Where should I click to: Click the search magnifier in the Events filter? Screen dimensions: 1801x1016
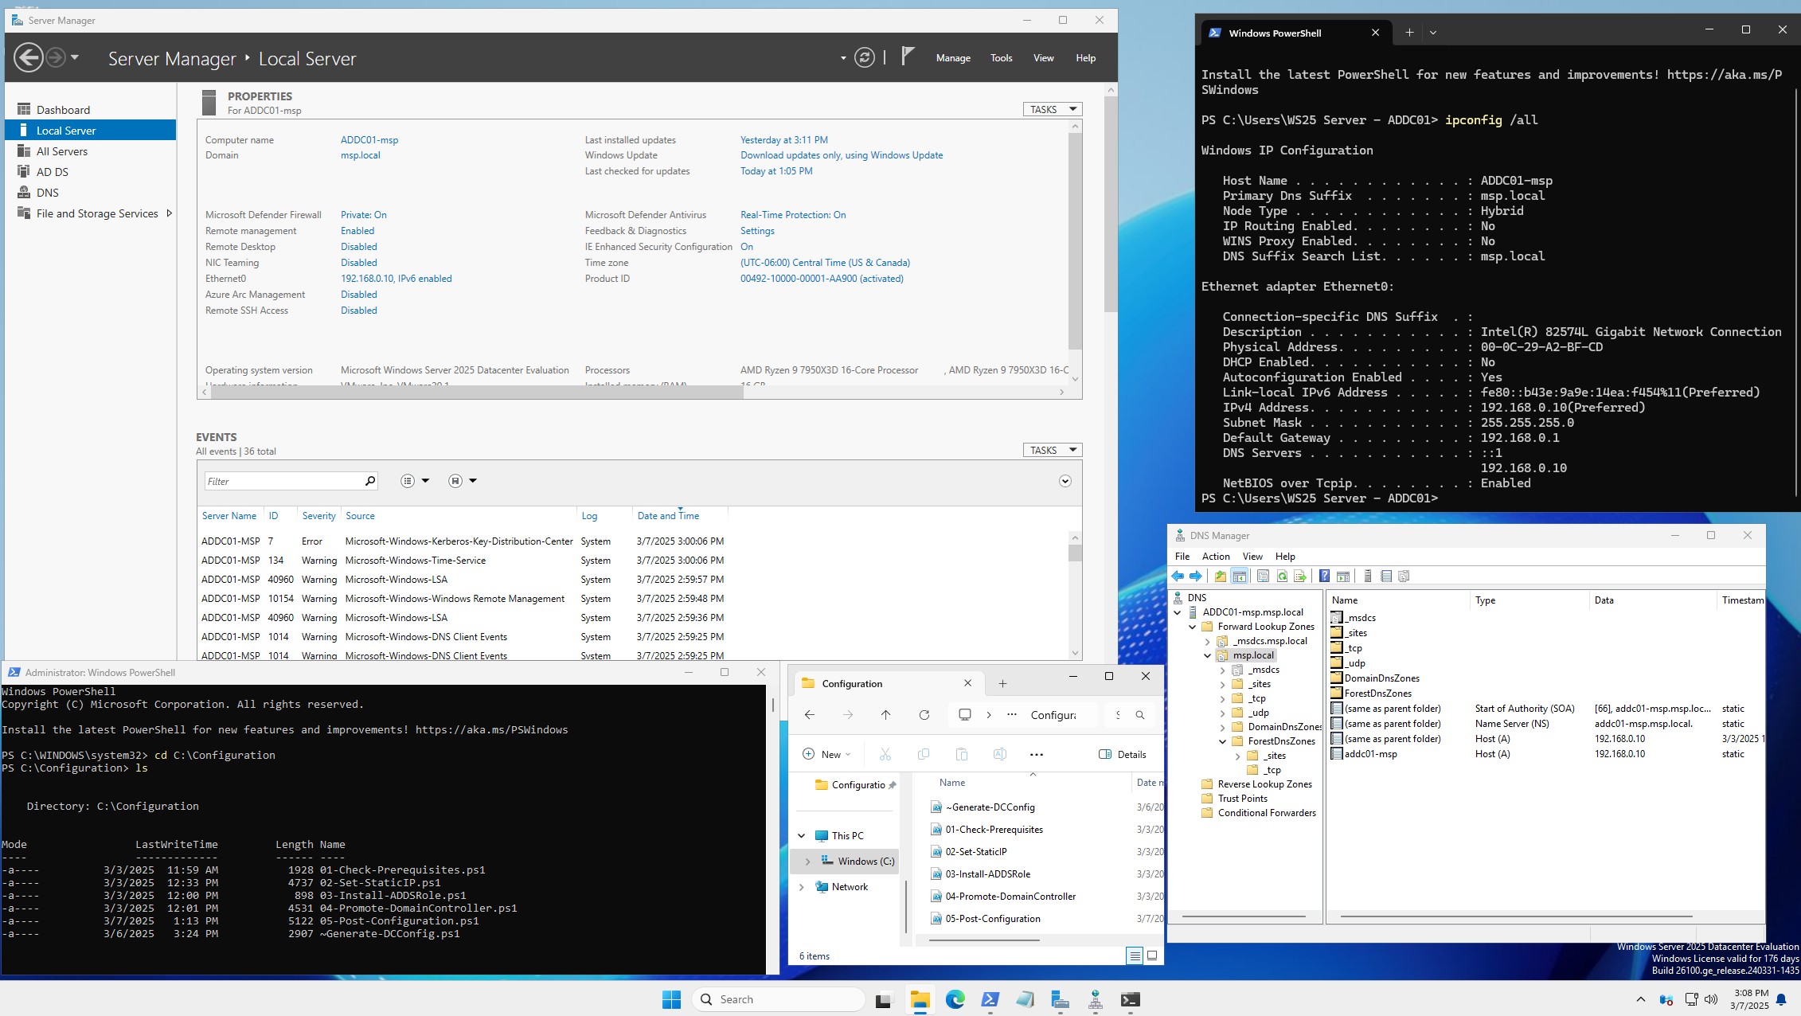pos(369,481)
